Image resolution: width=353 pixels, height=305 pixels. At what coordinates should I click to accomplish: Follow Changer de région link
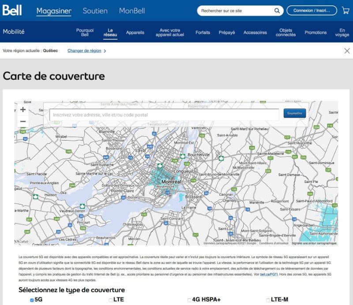click(x=84, y=51)
